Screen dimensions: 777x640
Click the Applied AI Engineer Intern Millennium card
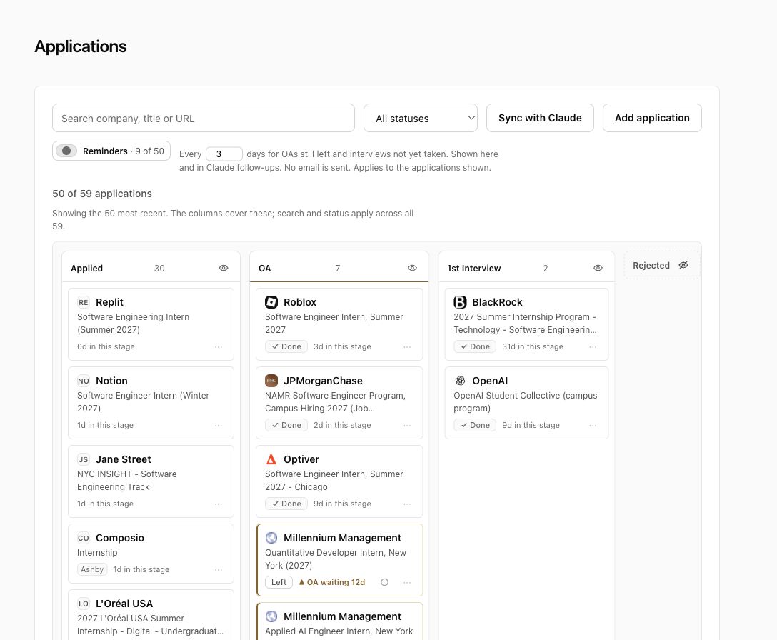point(339,621)
